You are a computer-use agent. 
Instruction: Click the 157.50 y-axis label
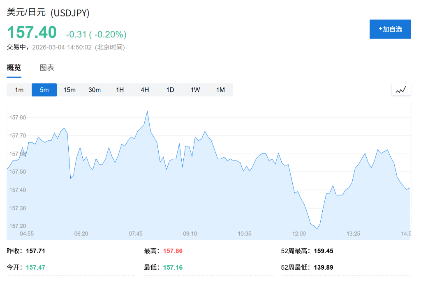pos(18,172)
